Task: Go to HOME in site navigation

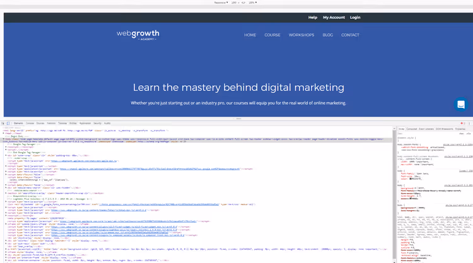Action: tap(250, 35)
